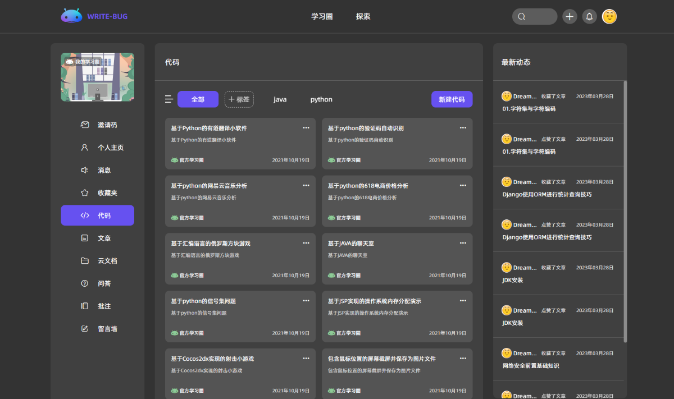Open more options for 基于python的验证码自动识别
This screenshot has width=674, height=399.
(x=463, y=128)
